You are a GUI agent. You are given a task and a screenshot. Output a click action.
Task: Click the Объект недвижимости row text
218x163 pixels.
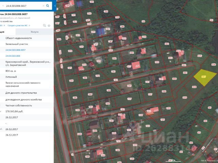tap(18, 38)
